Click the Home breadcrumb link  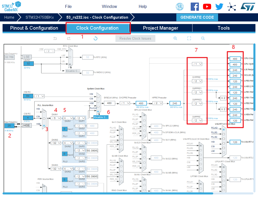[9, 17]
